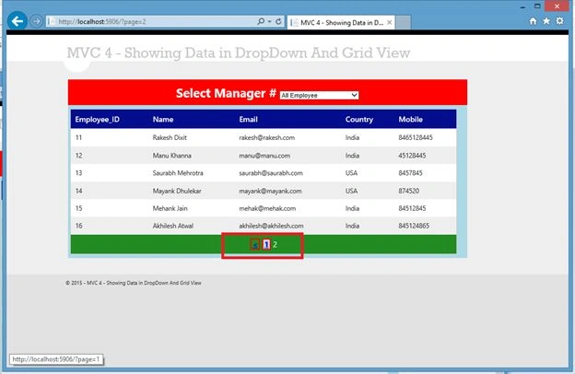Sort by the Employee_ID column header

[x=97, y=120]
